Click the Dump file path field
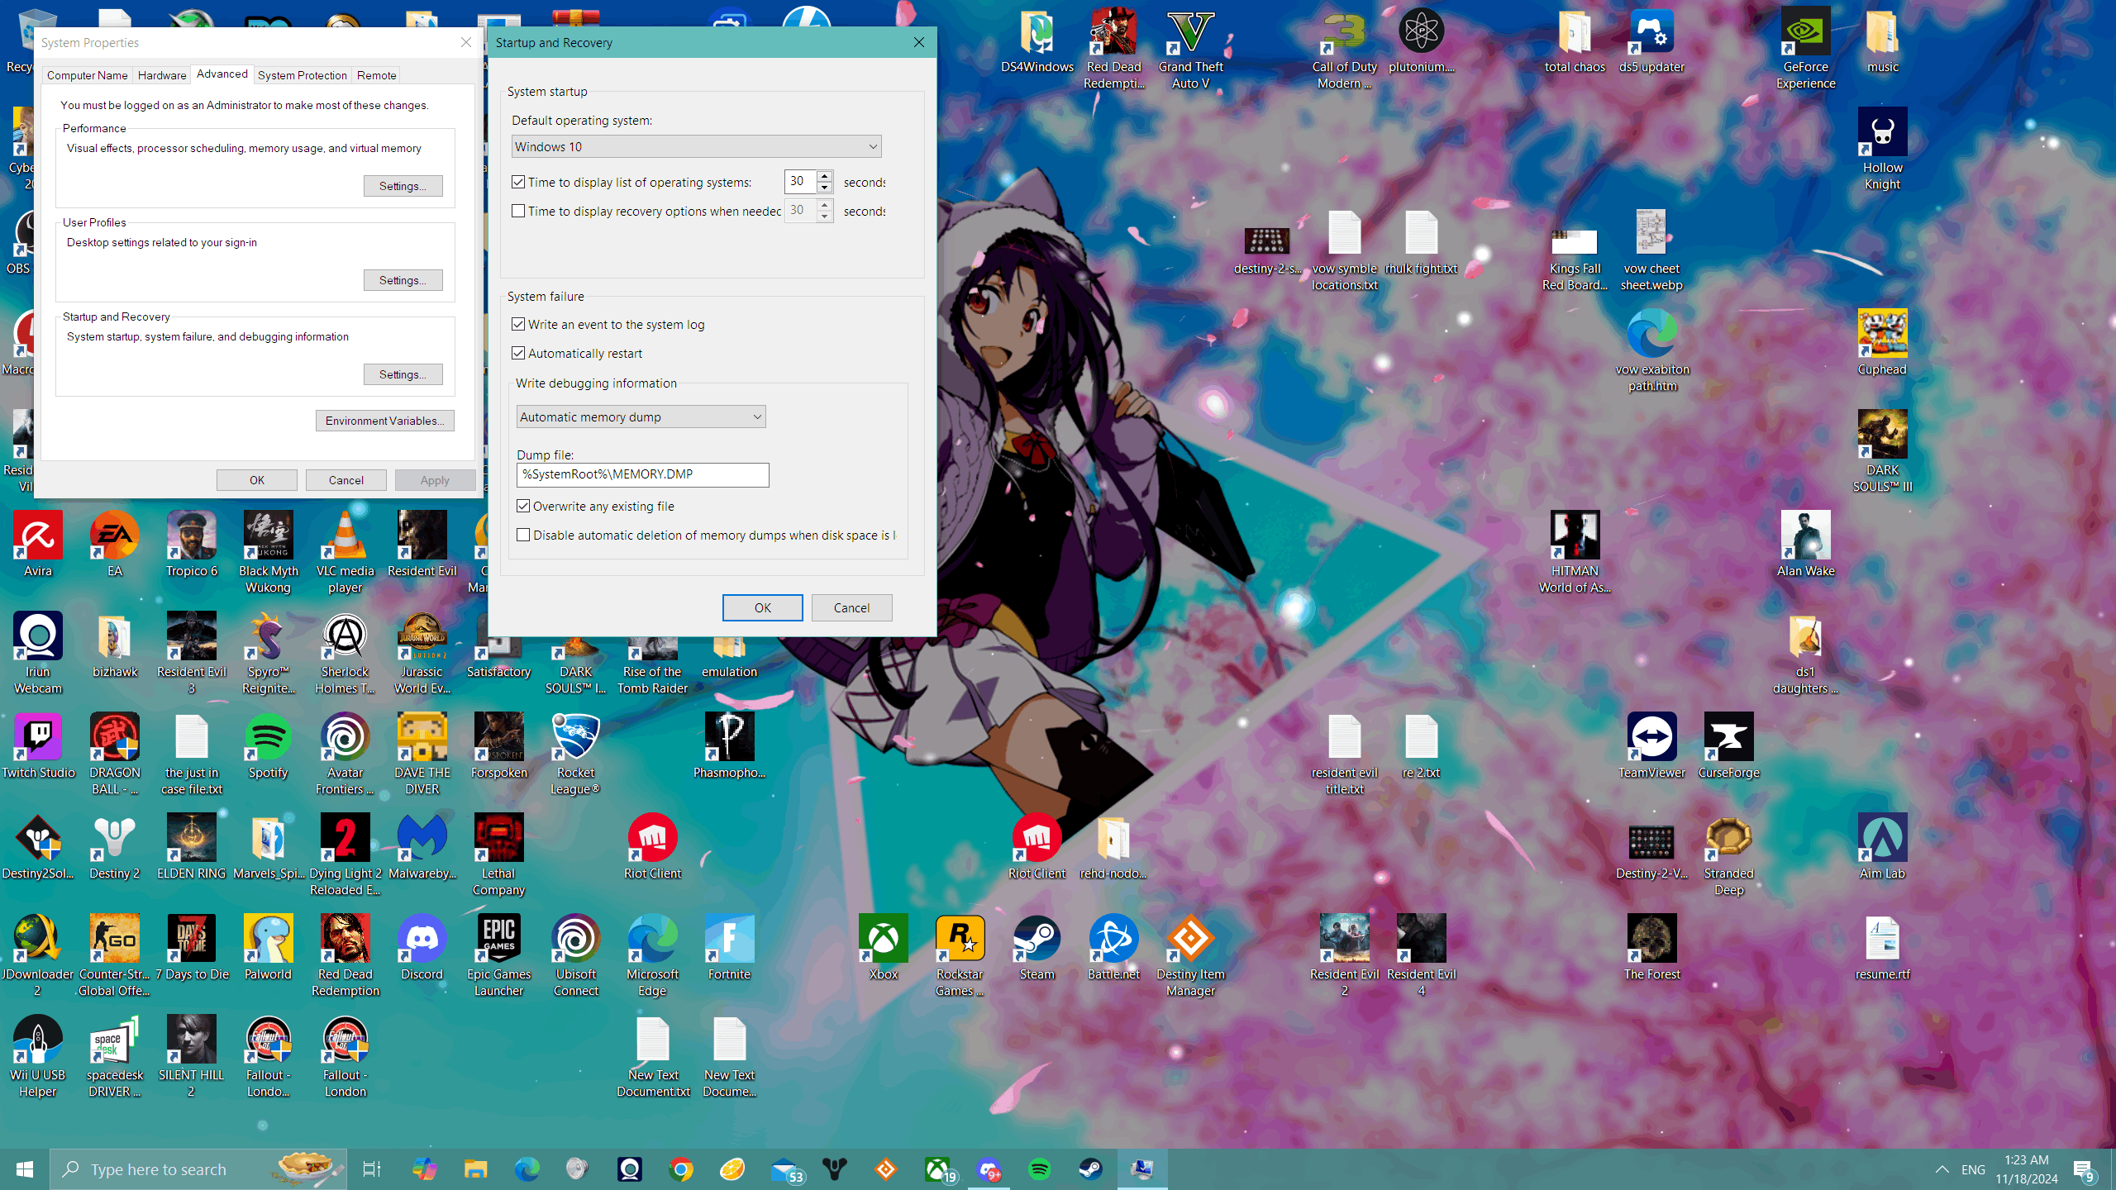 (x=642, y=475)
